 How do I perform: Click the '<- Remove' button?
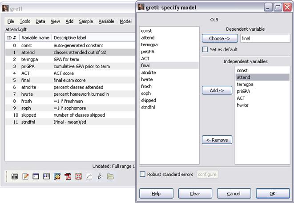click(217, 140)
